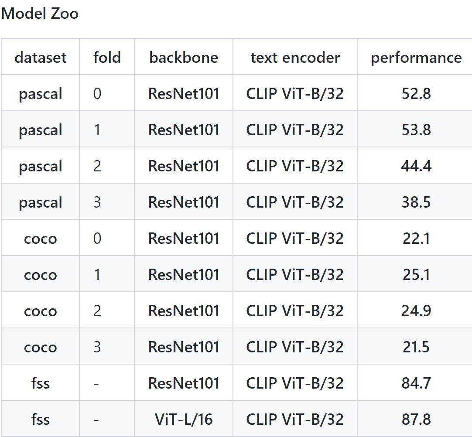Image resolution: width=472 pixels, height=437 pixels.
Task: Select the 52.8 performance cell
Action: tap(416, 94)
